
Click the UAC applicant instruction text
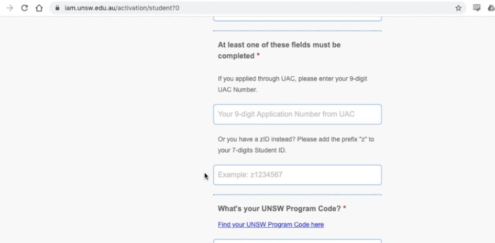pos(296,84)
